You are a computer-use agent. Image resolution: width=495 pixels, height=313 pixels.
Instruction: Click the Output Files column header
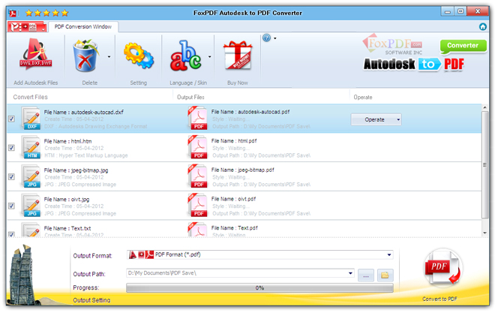tap(190, 98)
